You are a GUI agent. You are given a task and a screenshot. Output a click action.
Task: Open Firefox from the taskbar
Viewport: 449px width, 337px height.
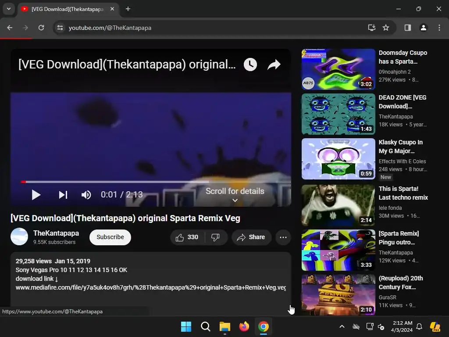(244, 326)
